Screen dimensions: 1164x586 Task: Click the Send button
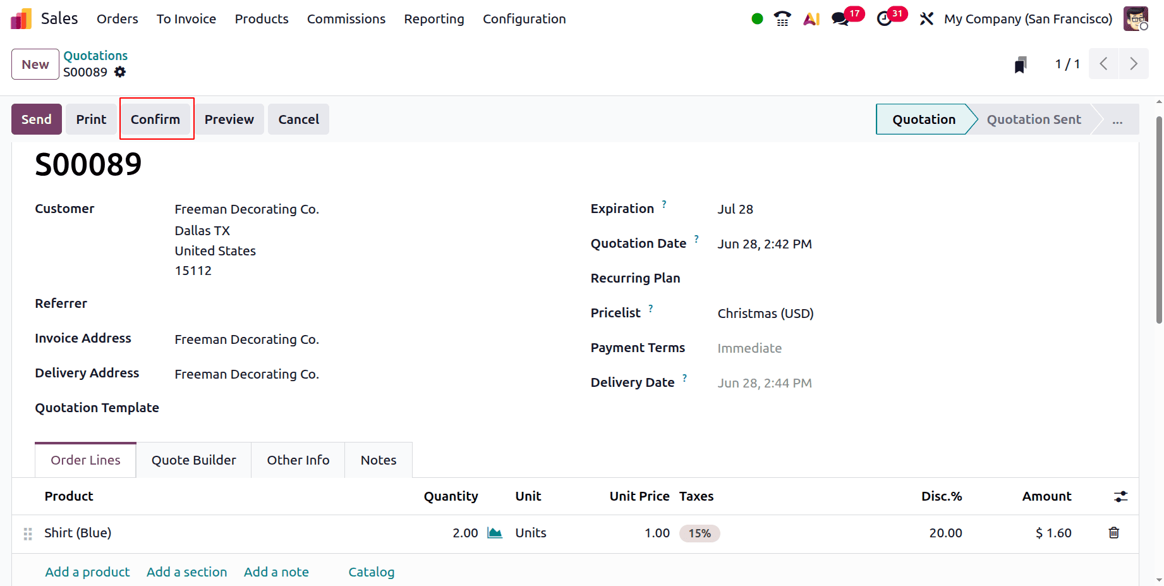tap(37, 119)
